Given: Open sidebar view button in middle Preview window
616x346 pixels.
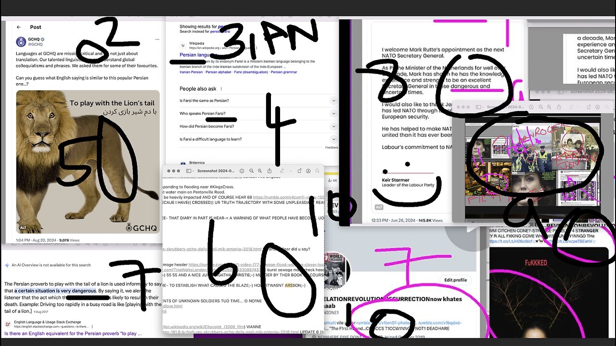Looking at the screenshot, I should 189,171.
